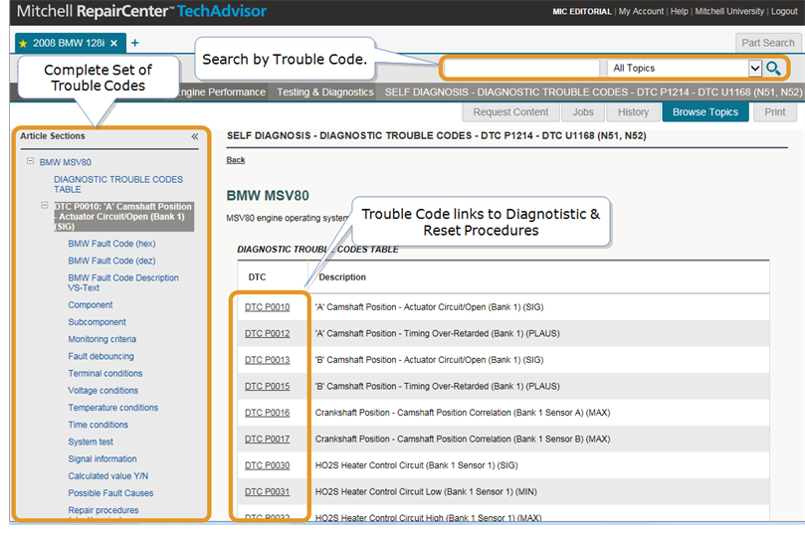This screenshot has height=534, width=805.
Task: Open the All Topics dropdown
Action: (x=754, y=69)
